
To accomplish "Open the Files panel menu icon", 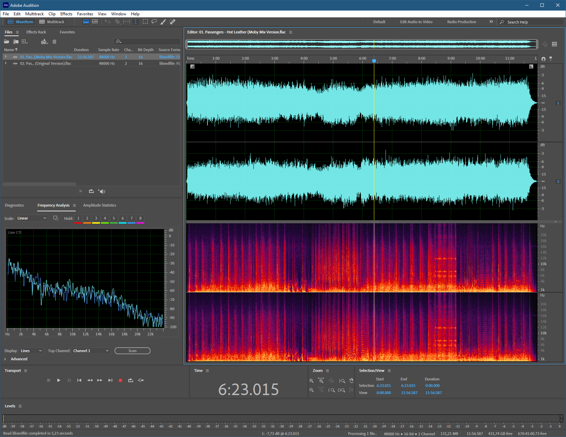I will 17,32.
